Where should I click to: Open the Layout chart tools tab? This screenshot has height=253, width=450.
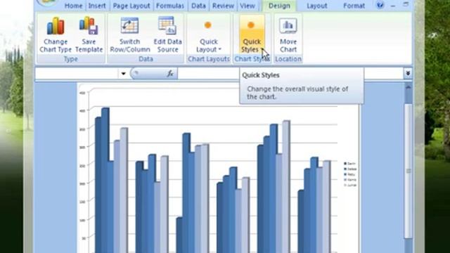(317, 6)
